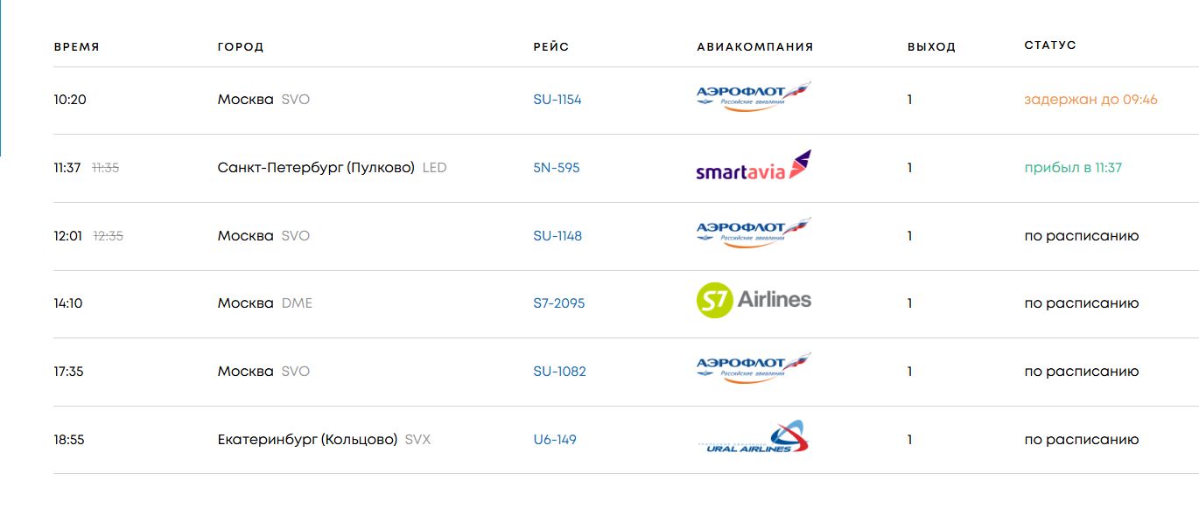This screenshot has width=1199, height=508.
Task: Click the СТАТУС column header
Action: click(x=1050, y=45)
